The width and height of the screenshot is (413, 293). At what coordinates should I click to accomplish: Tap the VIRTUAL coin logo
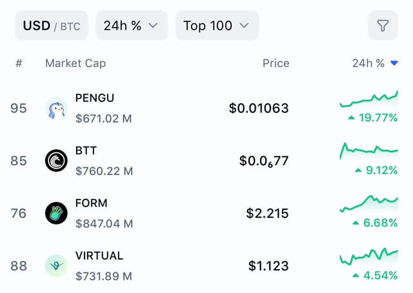click(x=56, y=266)
